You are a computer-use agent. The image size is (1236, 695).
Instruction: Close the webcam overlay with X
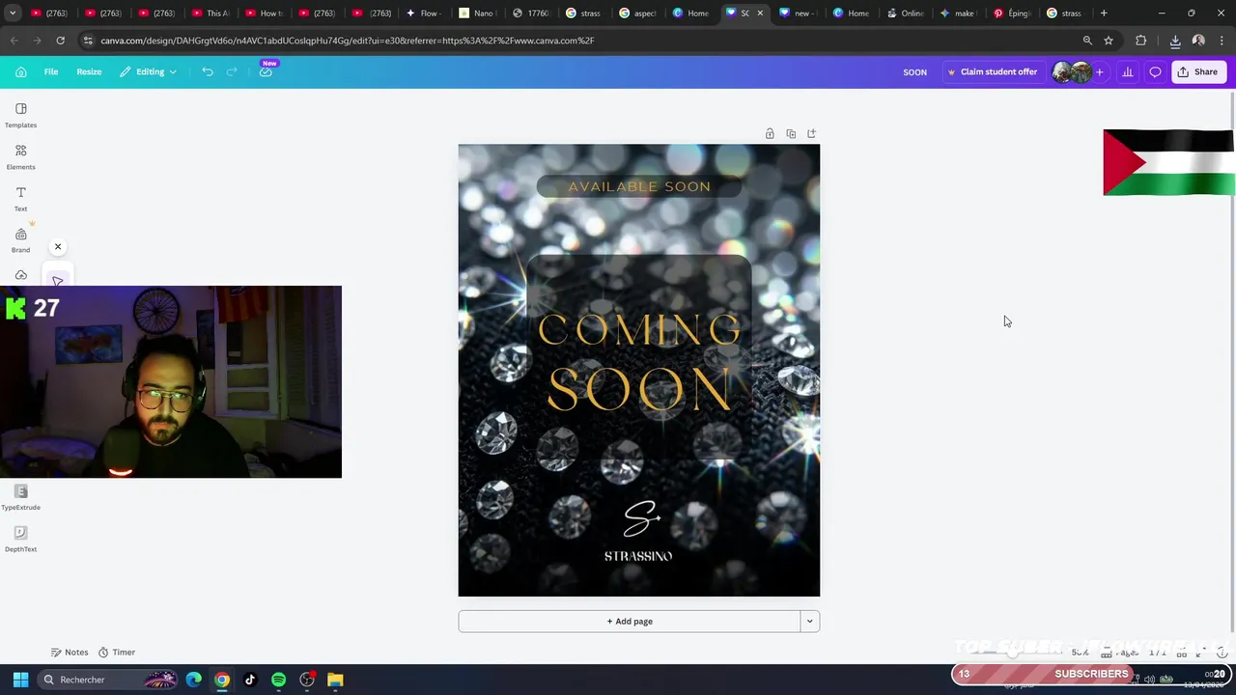58,247
